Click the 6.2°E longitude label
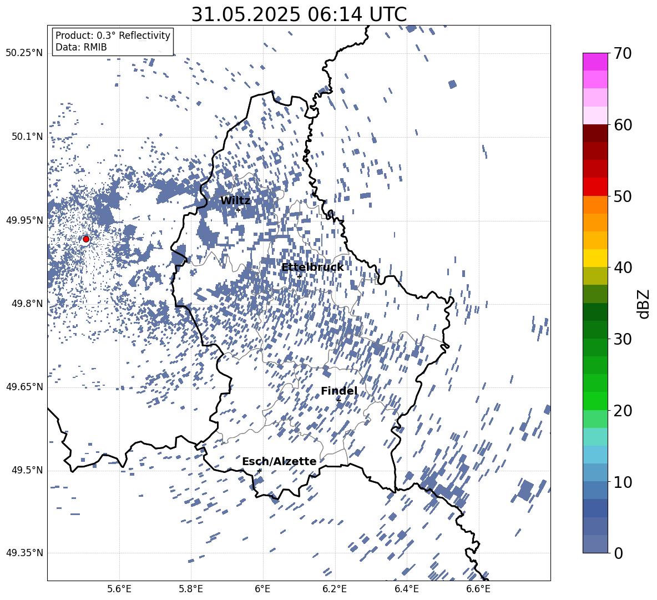This screenshot has width=657, height=600. (x=335, y=589)
